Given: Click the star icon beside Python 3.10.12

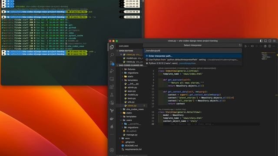Looking at the screenshot, I should click(x=147, y=63).
